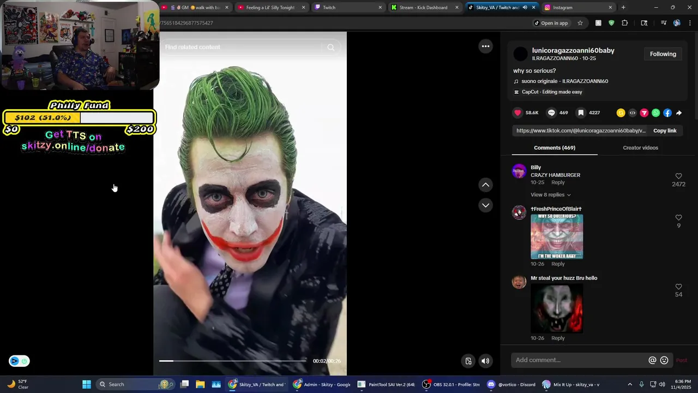The width and height of the screenshot is (698, 393).
Task: Open lunicoragazzoanni60baby profile name
Action: coord(573,50)
